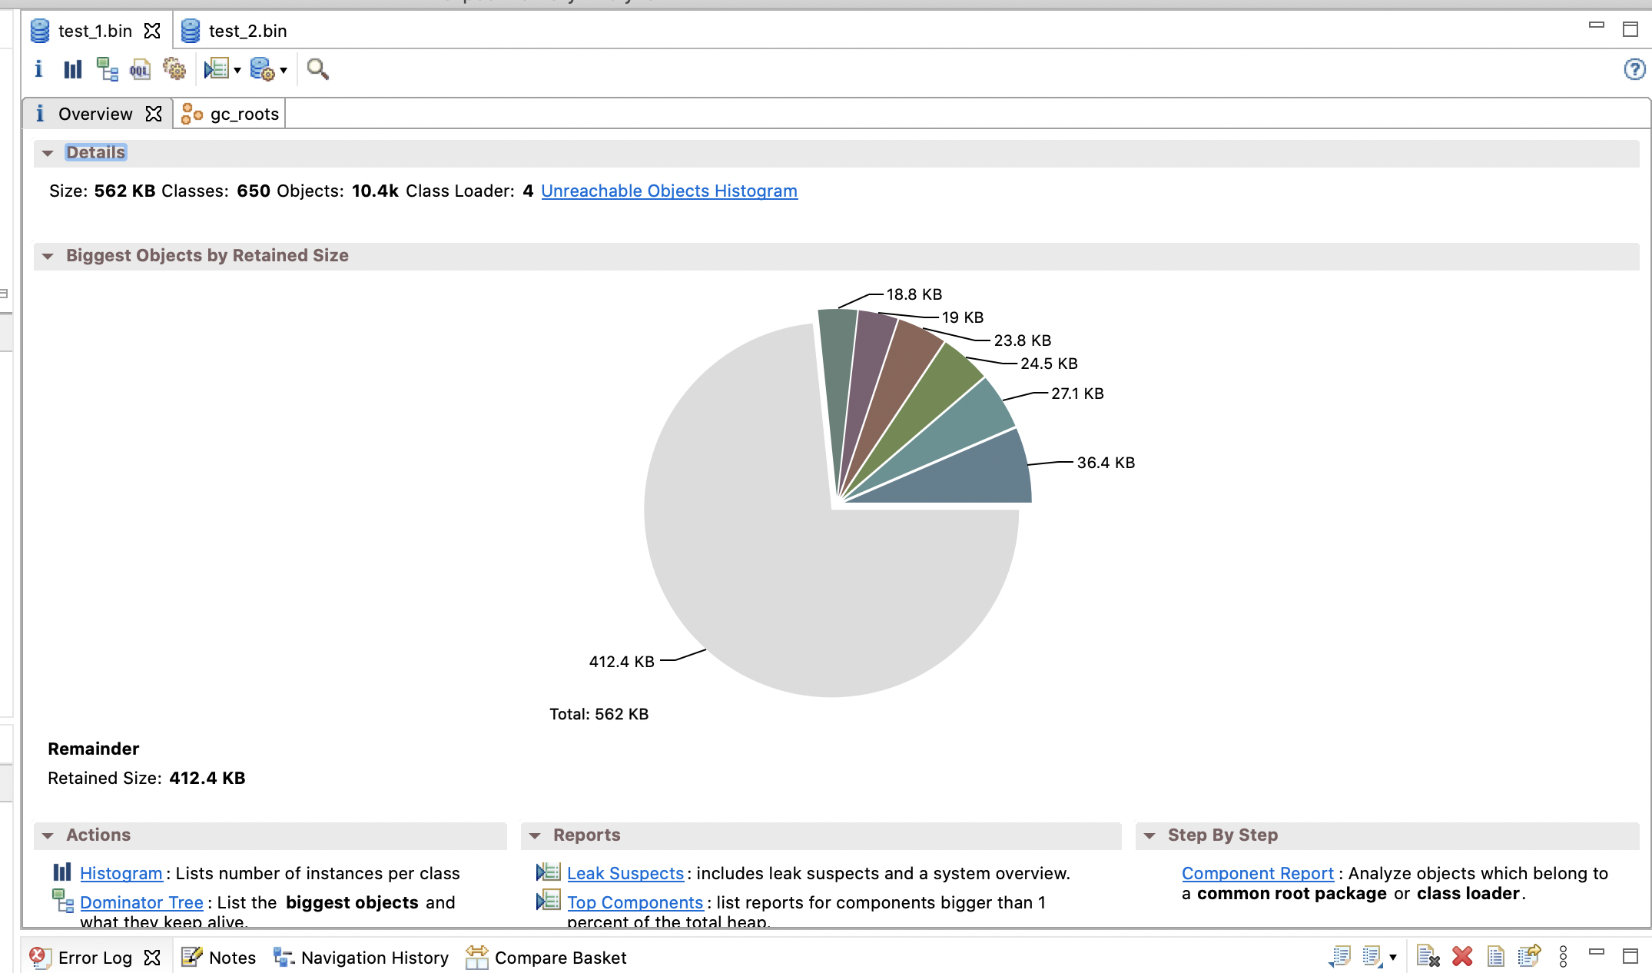Select the 412.4 KB gray remainder slice
The image size is (1652, 973).
(784, 553)
